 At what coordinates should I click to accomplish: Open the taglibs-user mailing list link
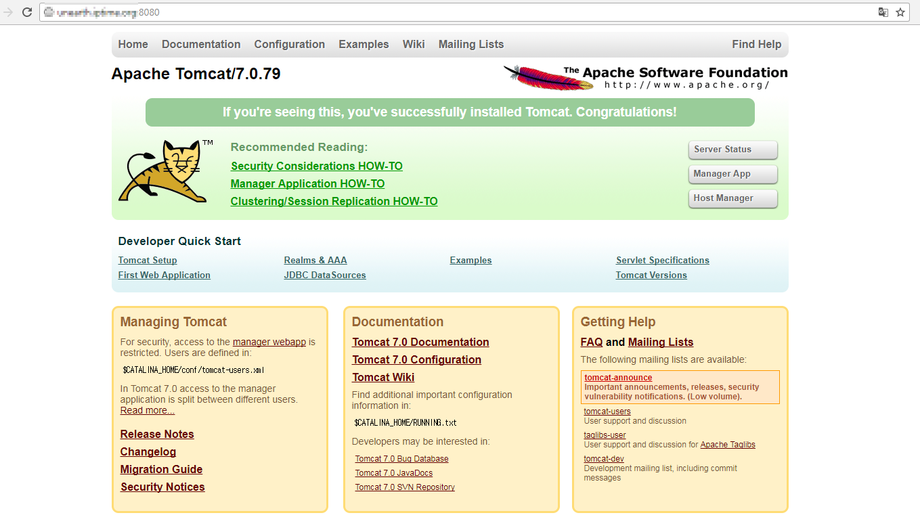(605, 435)
